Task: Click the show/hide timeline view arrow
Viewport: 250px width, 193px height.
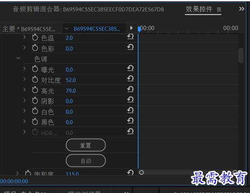Action: (131, 28)
